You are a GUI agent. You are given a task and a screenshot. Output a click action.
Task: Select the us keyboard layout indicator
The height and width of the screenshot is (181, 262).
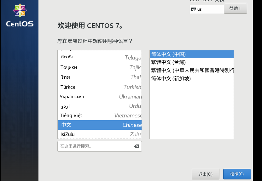[x=207, y=9]
